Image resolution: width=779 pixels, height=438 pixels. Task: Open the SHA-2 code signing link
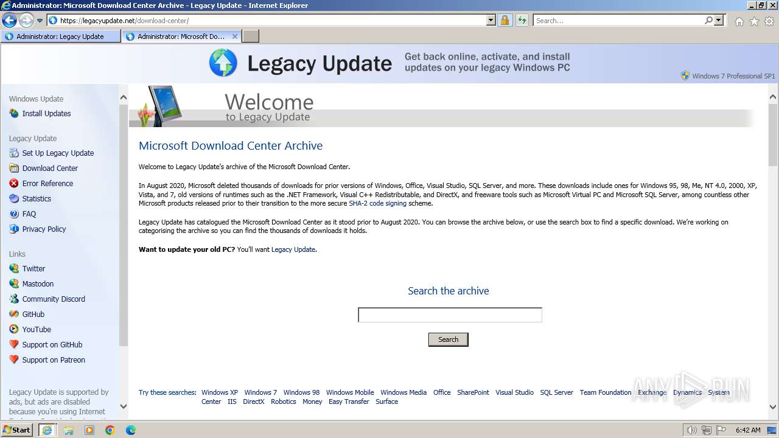pos(377,203)
